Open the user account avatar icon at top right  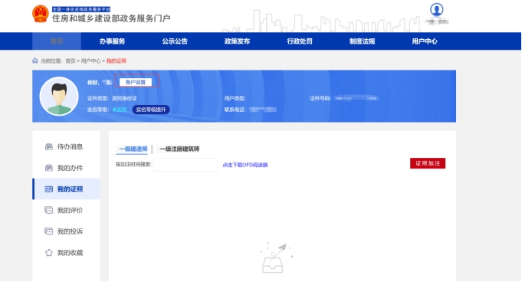click(x=436, y=9)
